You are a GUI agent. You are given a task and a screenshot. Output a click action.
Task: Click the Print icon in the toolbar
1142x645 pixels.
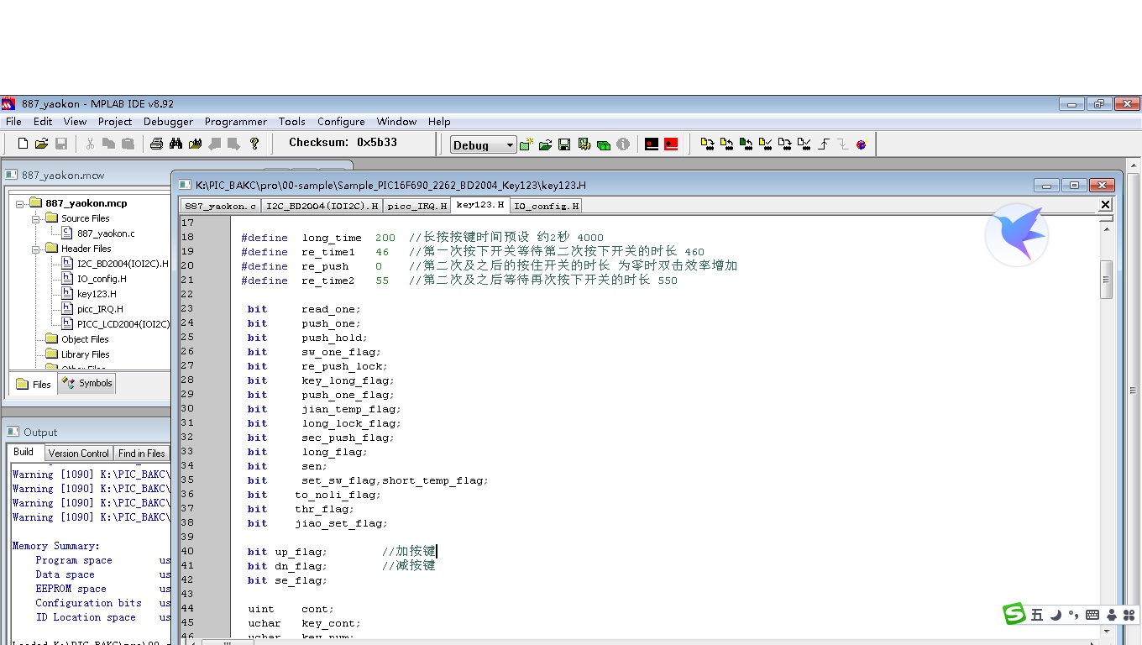click(x=156, y=144)
